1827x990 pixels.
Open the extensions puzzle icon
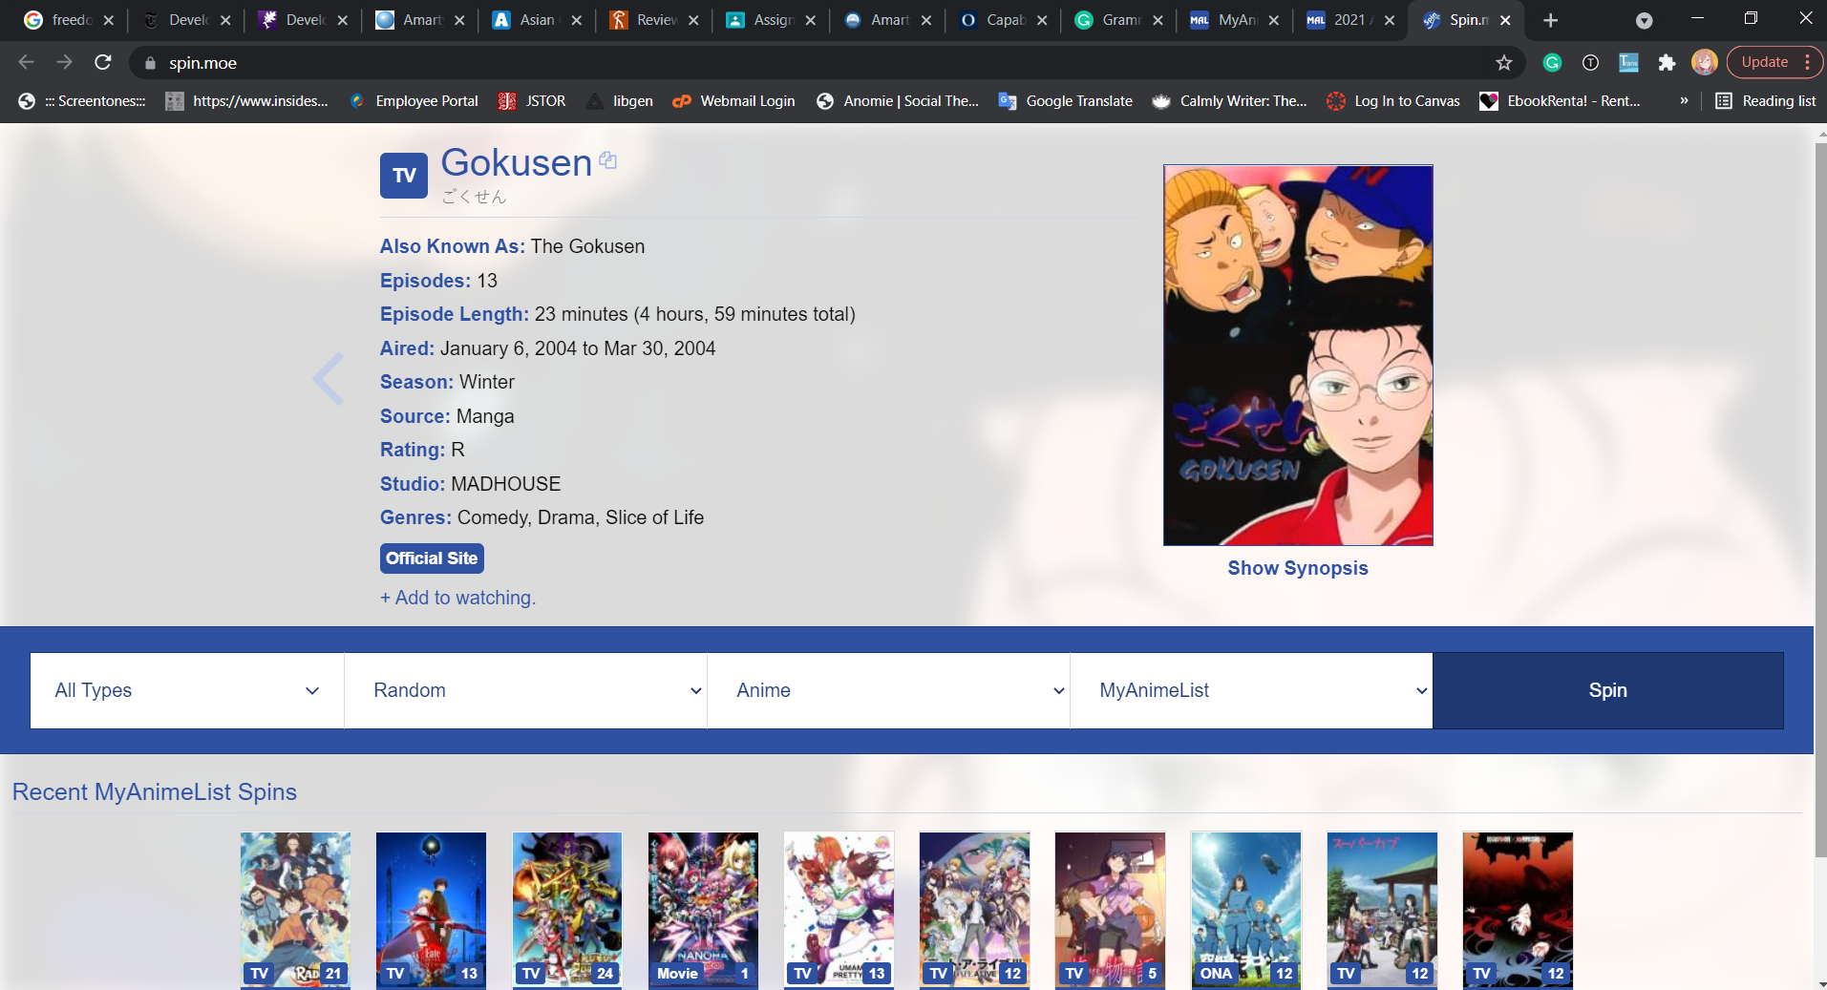coord(1667,62)
